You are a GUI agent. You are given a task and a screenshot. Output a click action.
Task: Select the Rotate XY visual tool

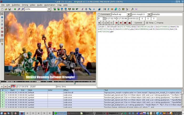[2, 24]
